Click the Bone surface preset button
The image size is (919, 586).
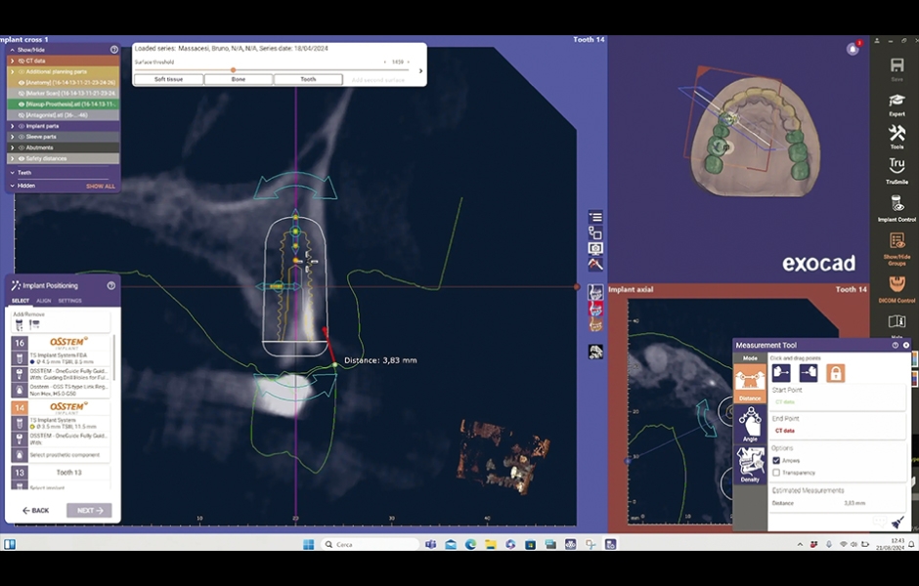pos(239,79)
